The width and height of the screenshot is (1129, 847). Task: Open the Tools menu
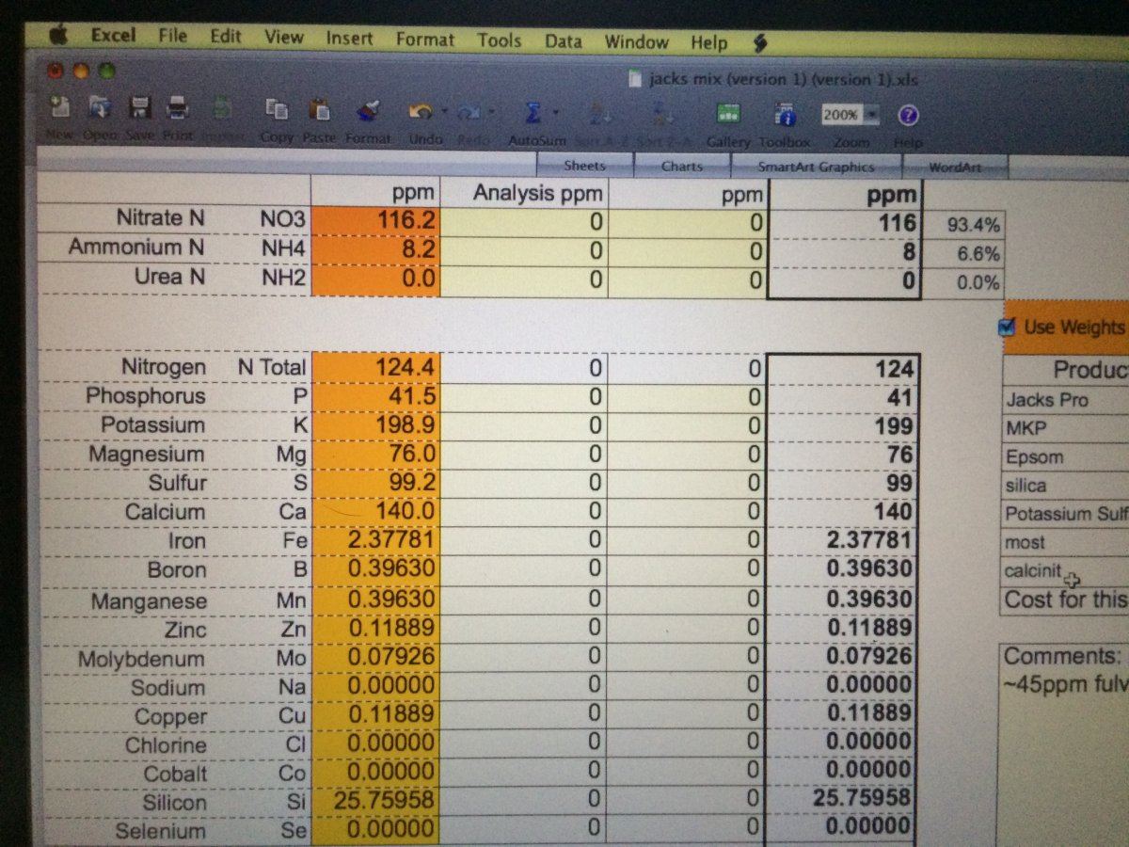(499, 40)
